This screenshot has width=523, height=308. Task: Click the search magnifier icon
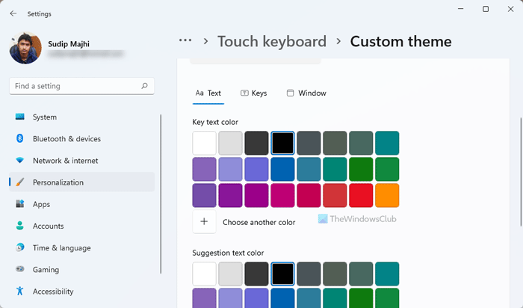coord(145,86)
